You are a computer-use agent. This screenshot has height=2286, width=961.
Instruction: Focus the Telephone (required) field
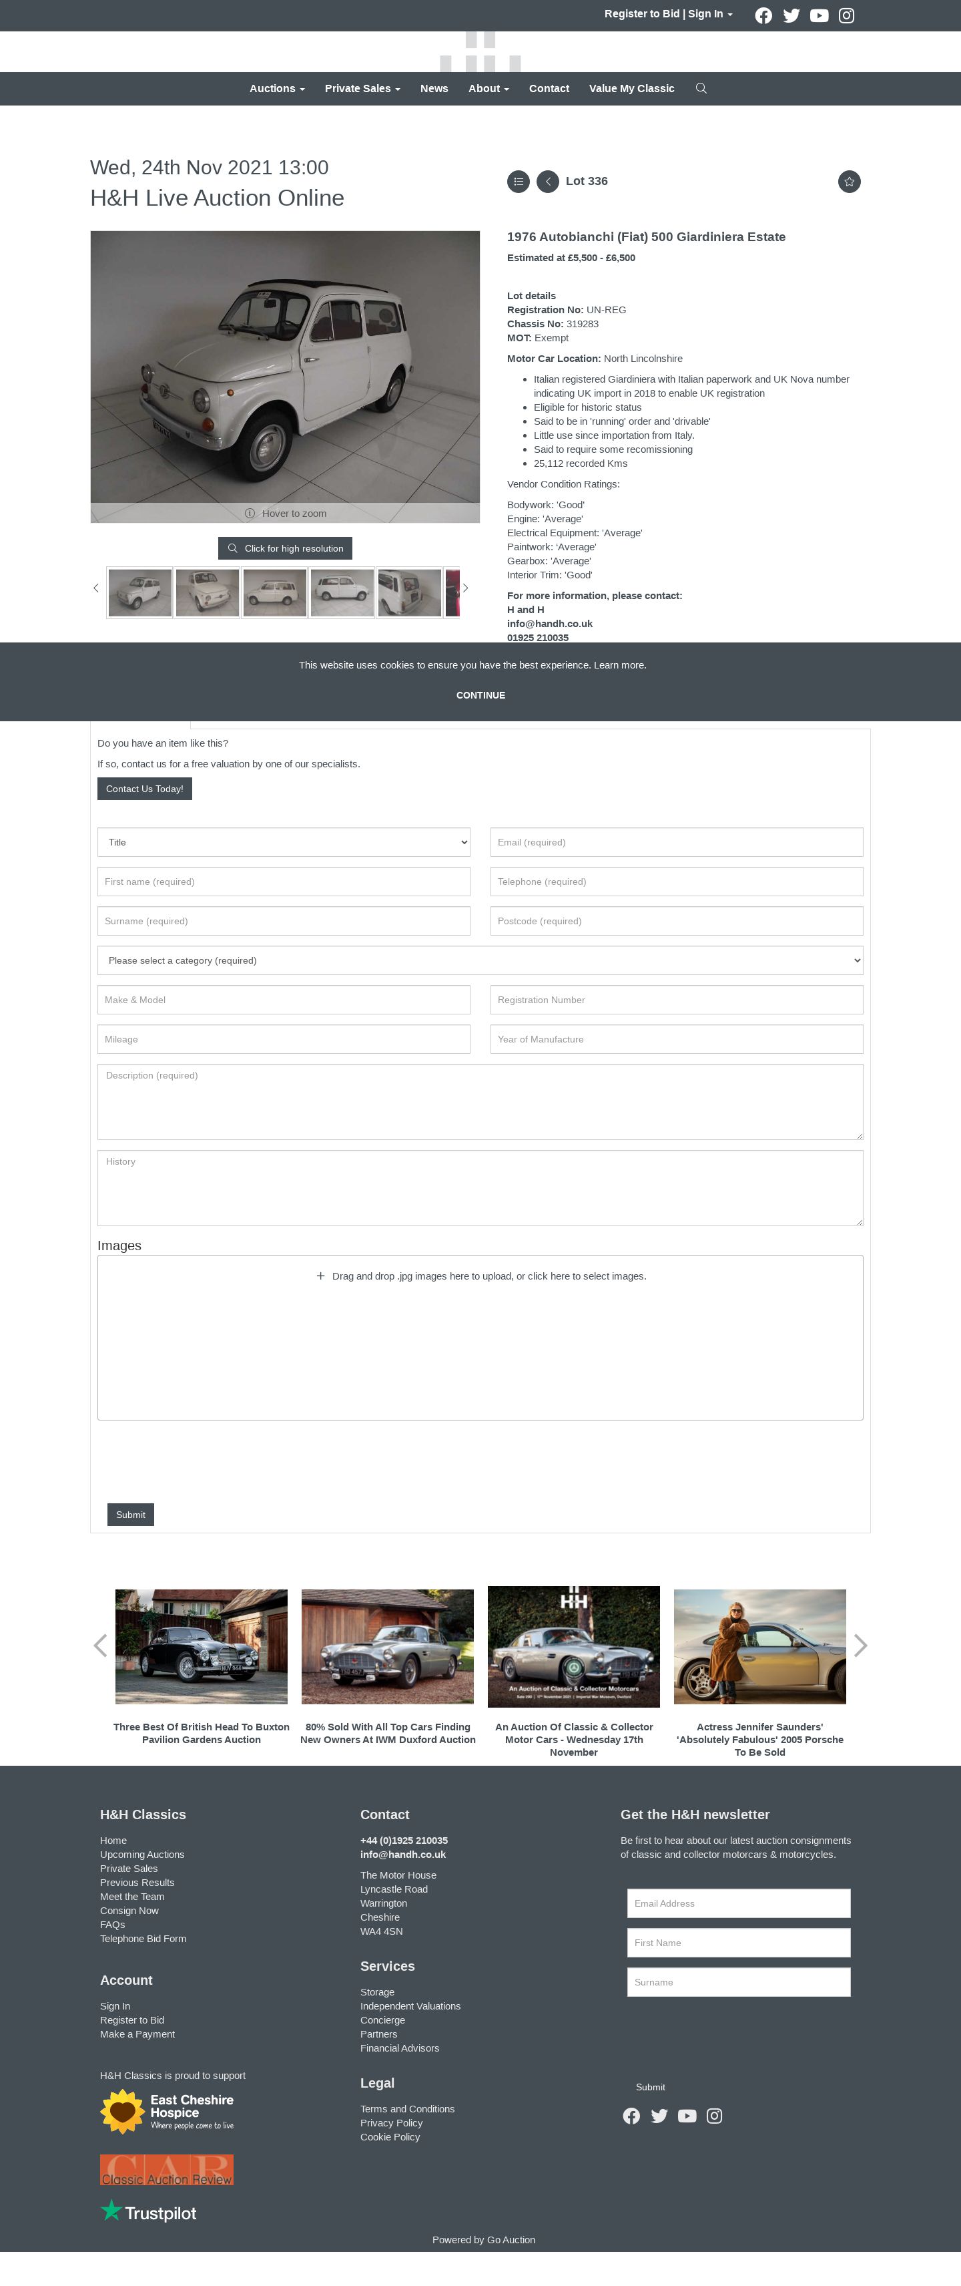[677, 882]
